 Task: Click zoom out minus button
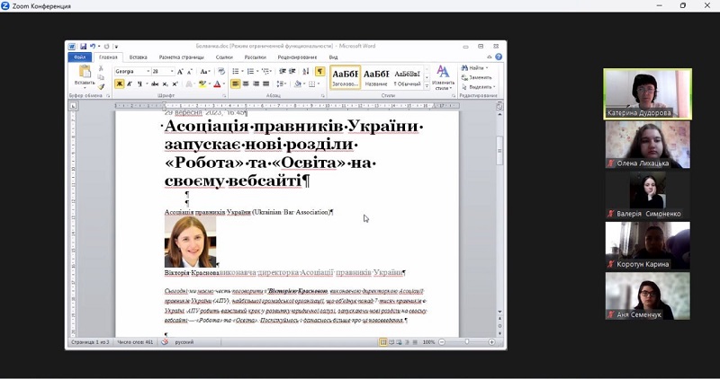point(441,342)
